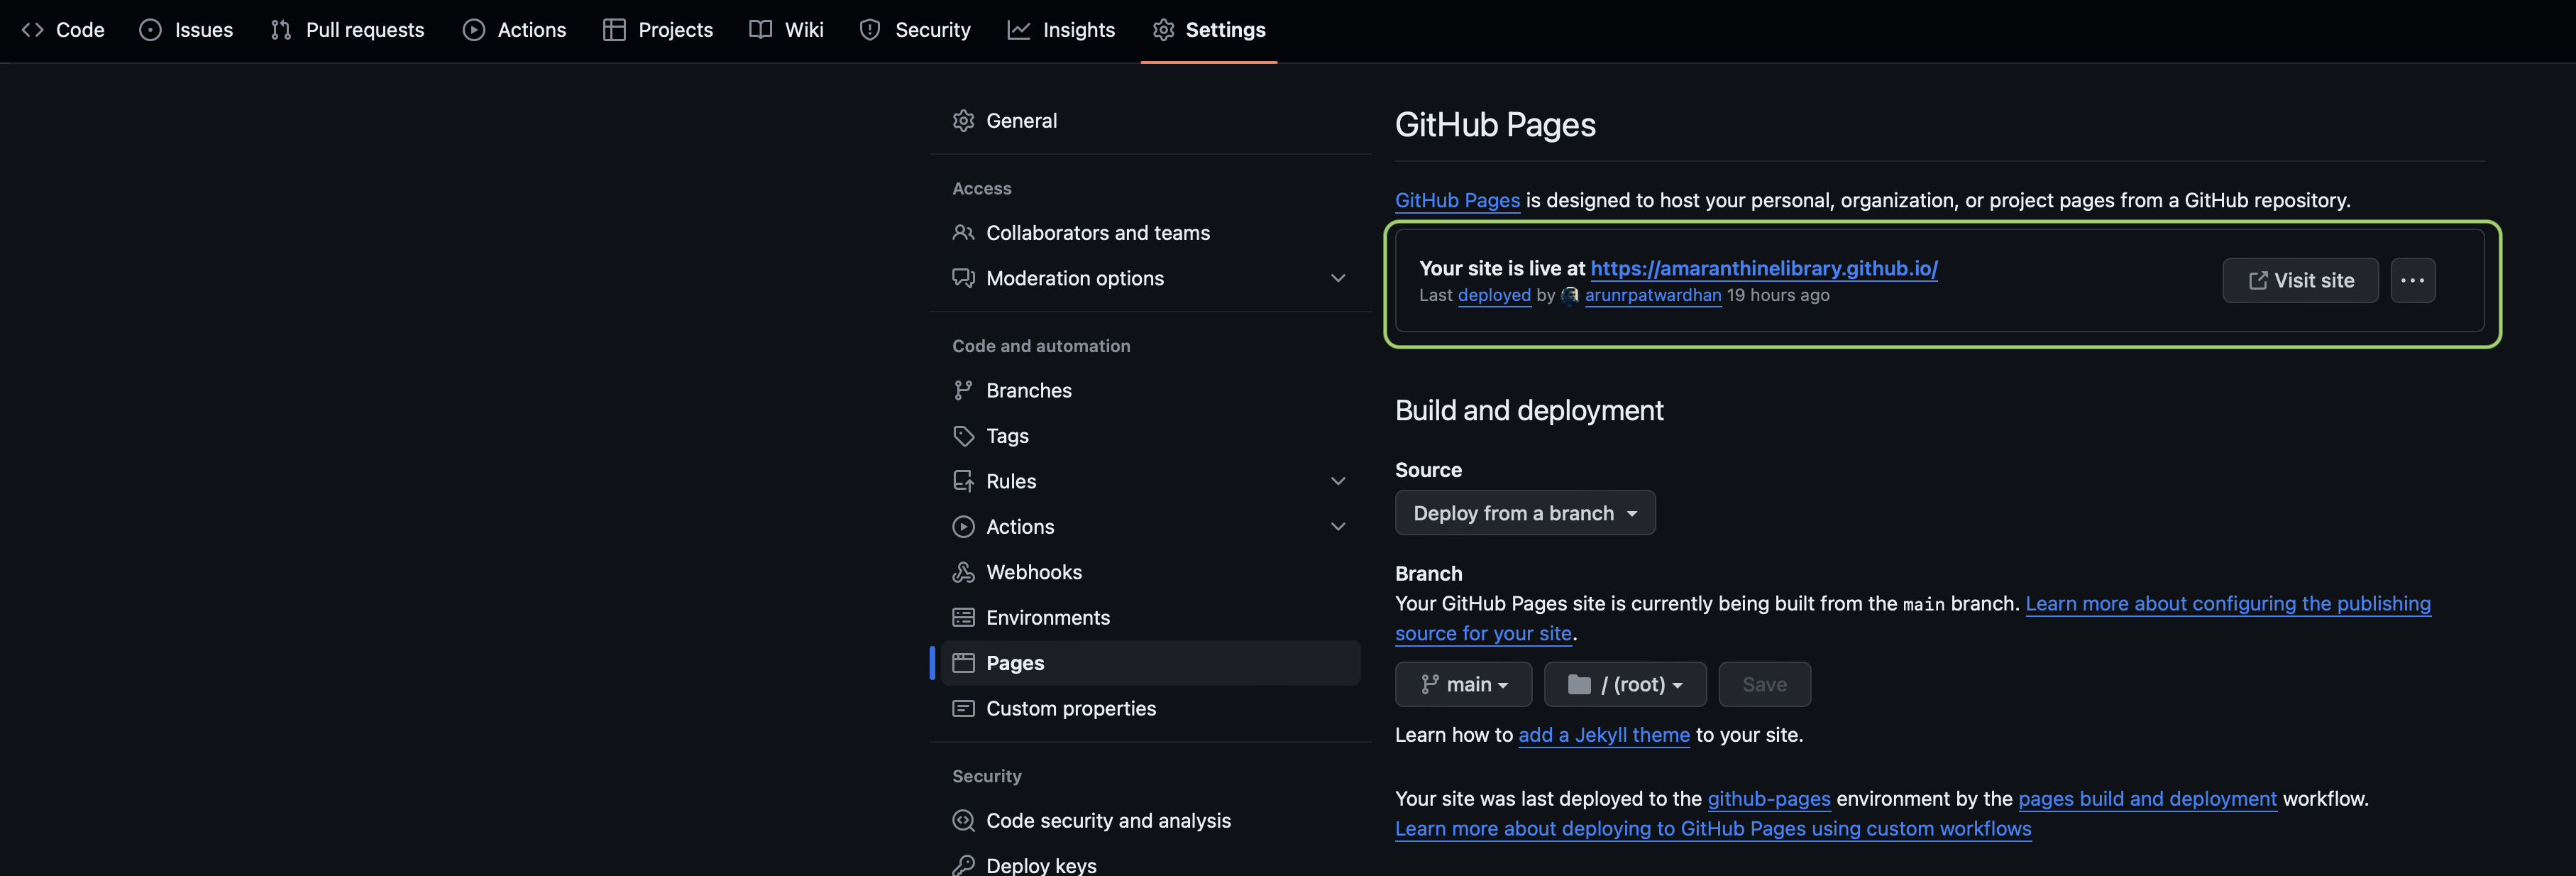The height and width of the screenshot is (876, 2576).
Task: Select Custom properties in the sidebar
Action: [x=1070, y=708]
